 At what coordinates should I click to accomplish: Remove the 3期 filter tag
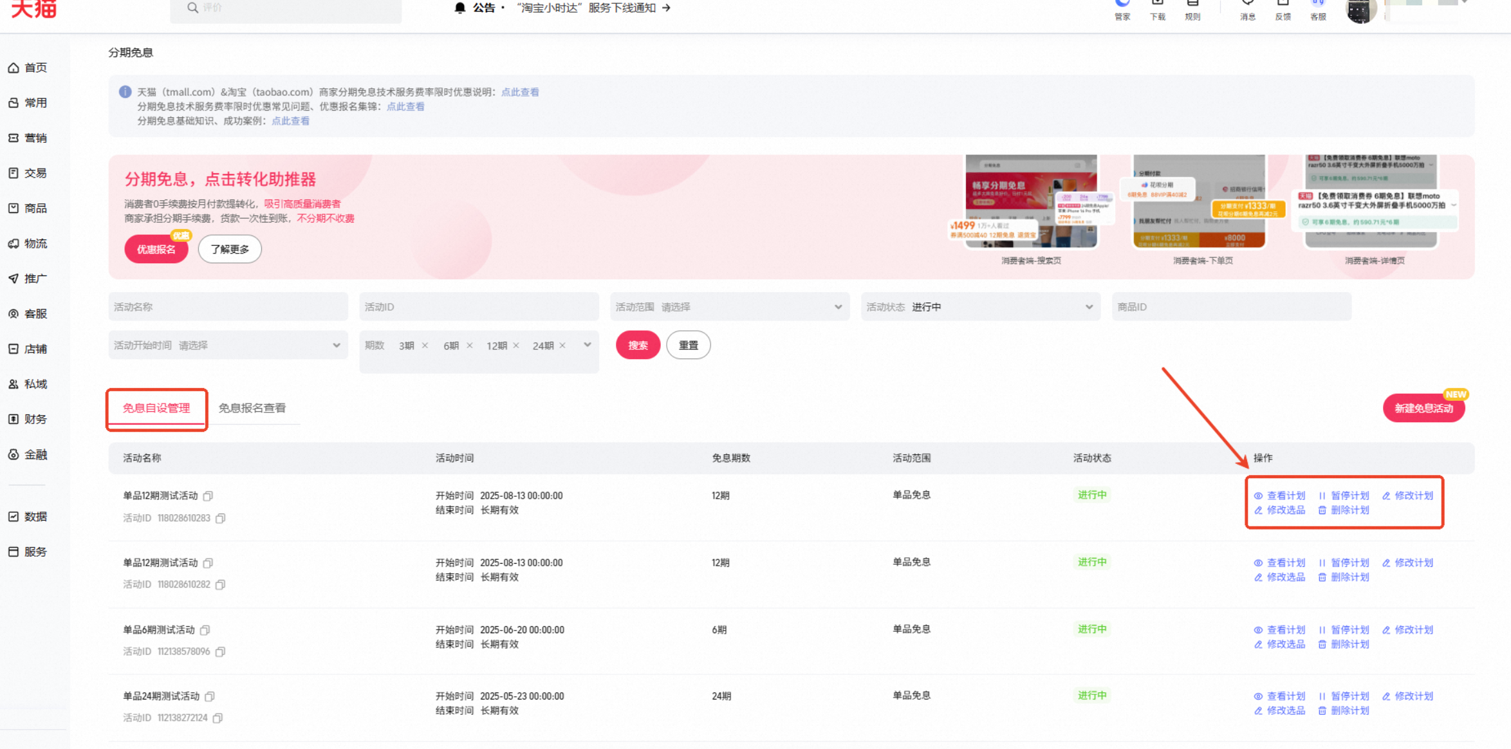point(425,346)
